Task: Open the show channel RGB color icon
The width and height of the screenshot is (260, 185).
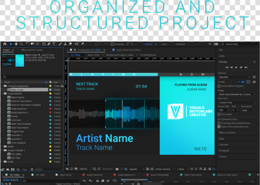Action: [x=126, y=169]
